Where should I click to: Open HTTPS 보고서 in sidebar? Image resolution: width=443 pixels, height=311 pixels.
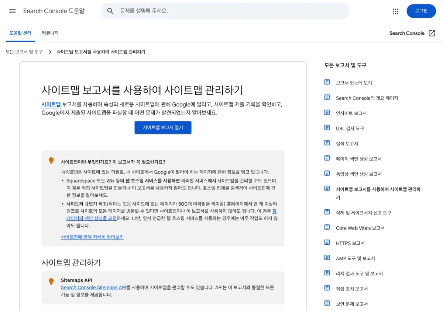pos(350,243)
